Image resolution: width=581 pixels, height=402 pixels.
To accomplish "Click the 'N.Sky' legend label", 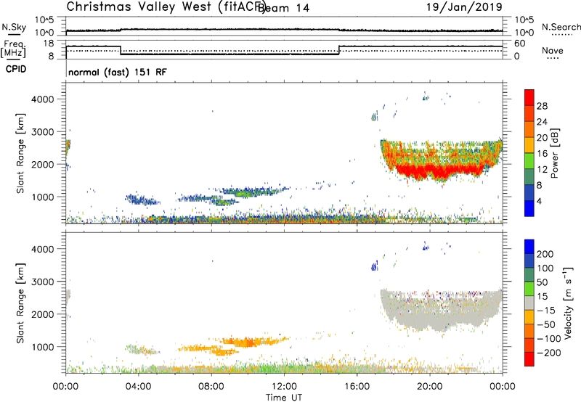I will [14, 28].
